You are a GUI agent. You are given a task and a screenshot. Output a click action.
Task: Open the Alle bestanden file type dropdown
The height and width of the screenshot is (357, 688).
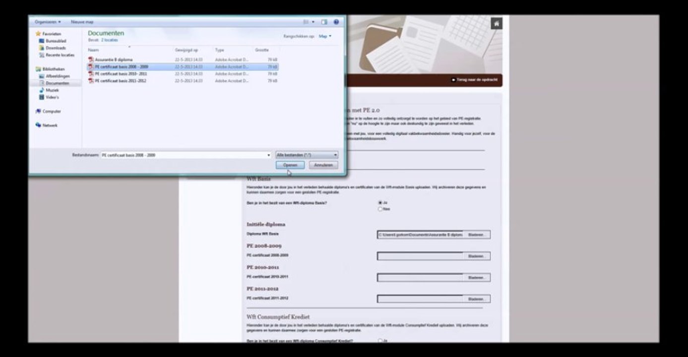click(307, 155)
